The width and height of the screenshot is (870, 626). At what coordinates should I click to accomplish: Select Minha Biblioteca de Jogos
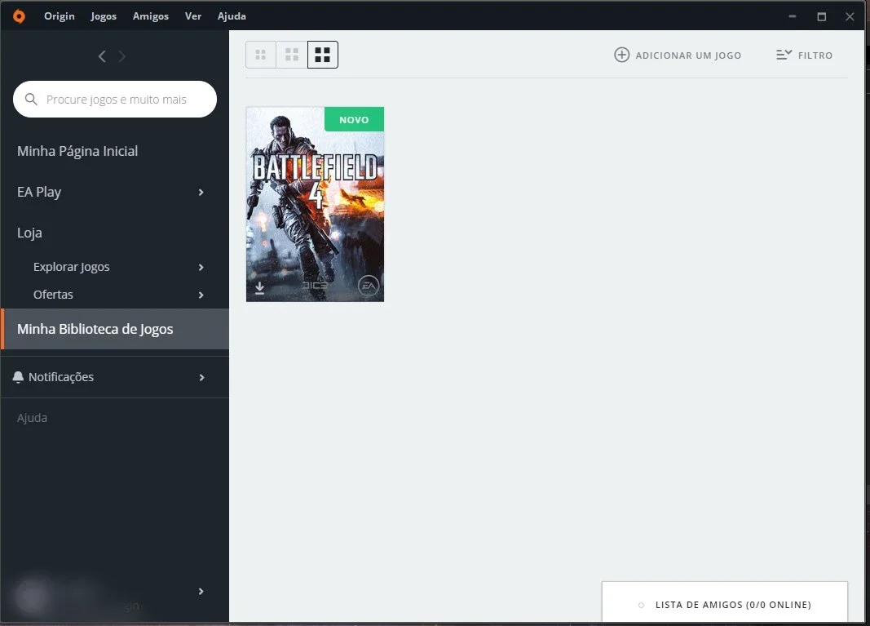click(x=115, y=329)
